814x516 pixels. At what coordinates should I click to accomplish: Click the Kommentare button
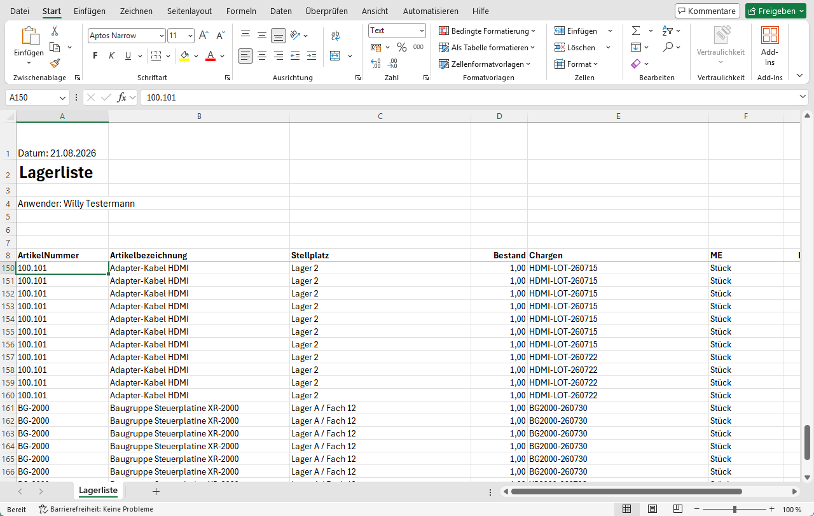[x=707, y=11]
